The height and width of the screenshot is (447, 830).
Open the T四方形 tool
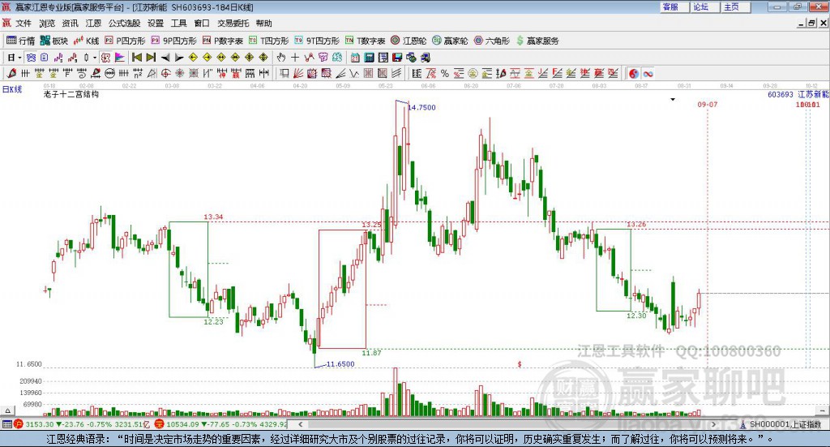tap(269, 41)
